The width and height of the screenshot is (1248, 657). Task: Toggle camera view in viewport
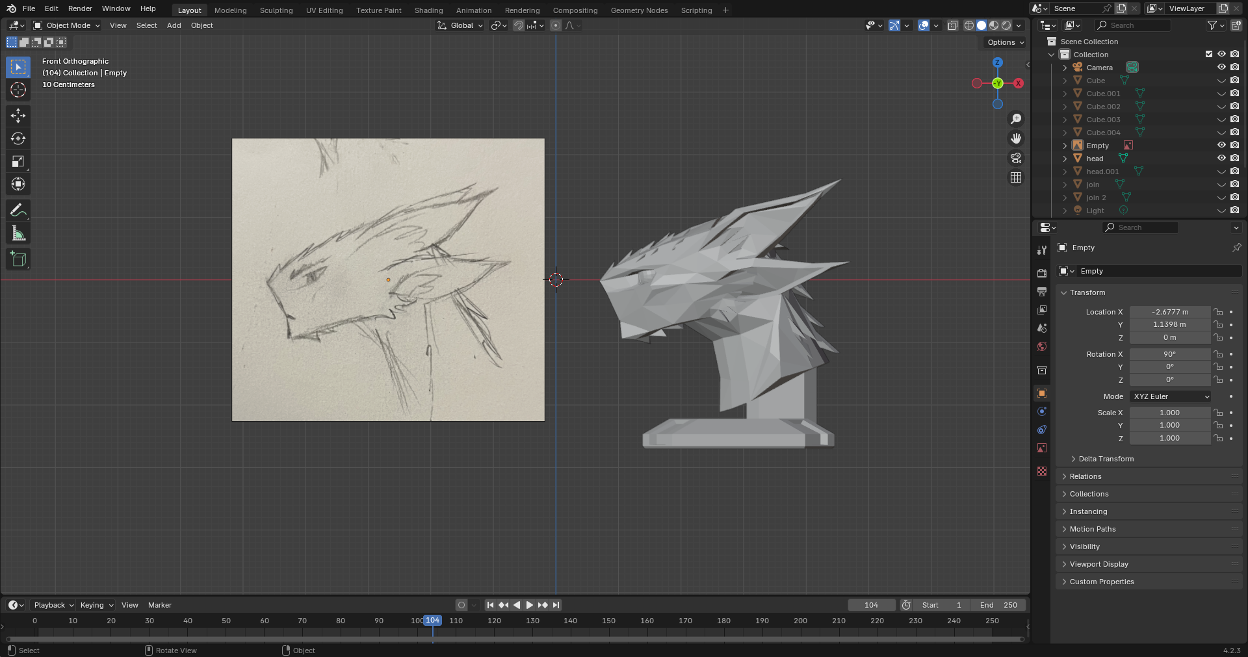(x=1015, y=158)
